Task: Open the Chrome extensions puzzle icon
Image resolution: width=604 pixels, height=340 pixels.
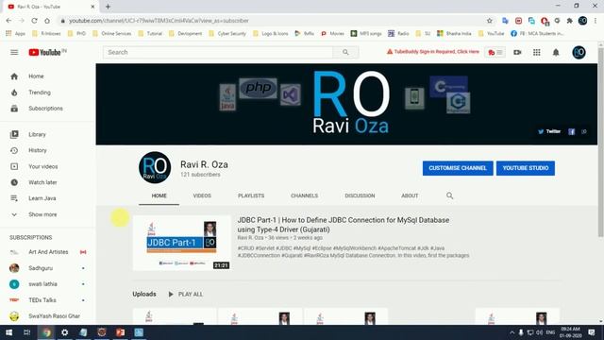Action: click(x=569, y=21)
